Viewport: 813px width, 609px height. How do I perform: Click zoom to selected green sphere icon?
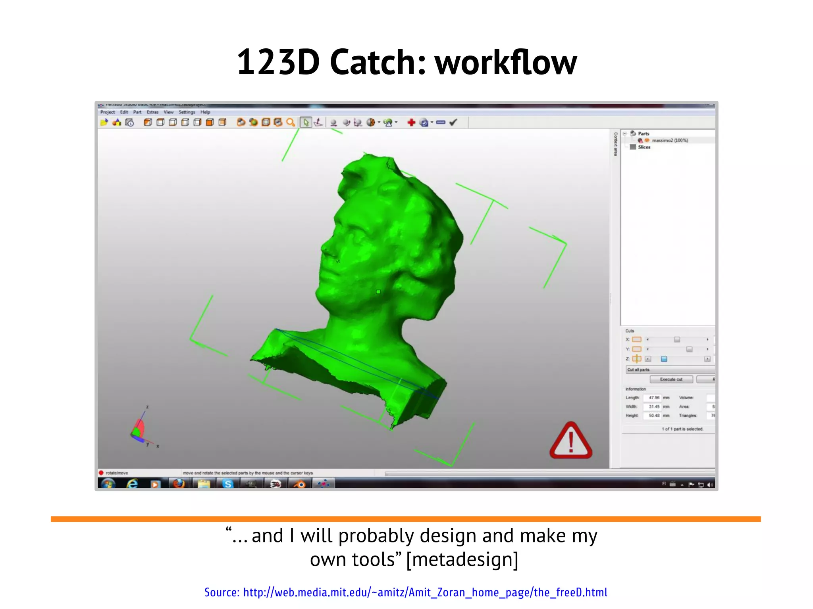[x=253, y=123]
